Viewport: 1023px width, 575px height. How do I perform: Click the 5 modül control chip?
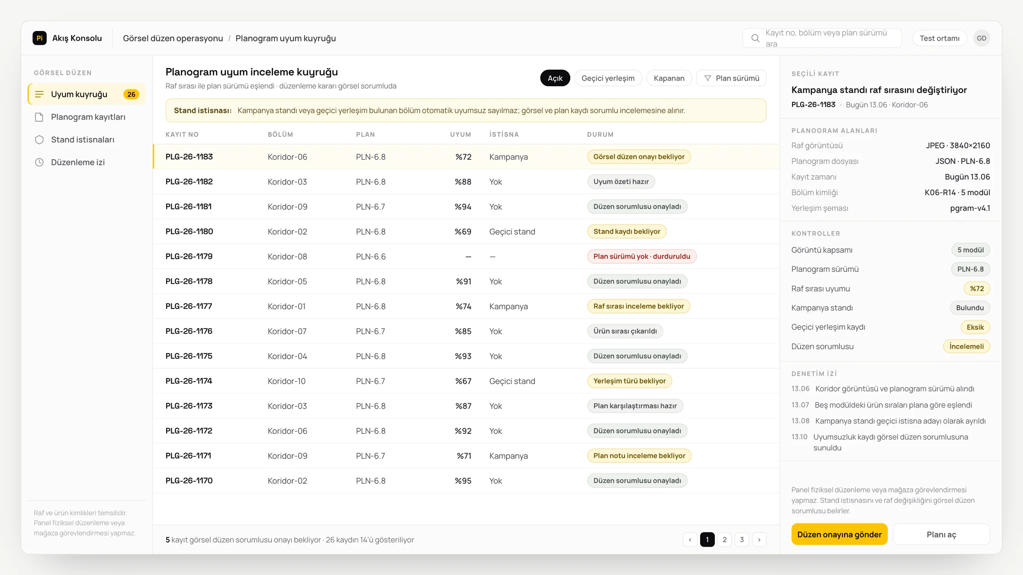[x=970, y=250]
